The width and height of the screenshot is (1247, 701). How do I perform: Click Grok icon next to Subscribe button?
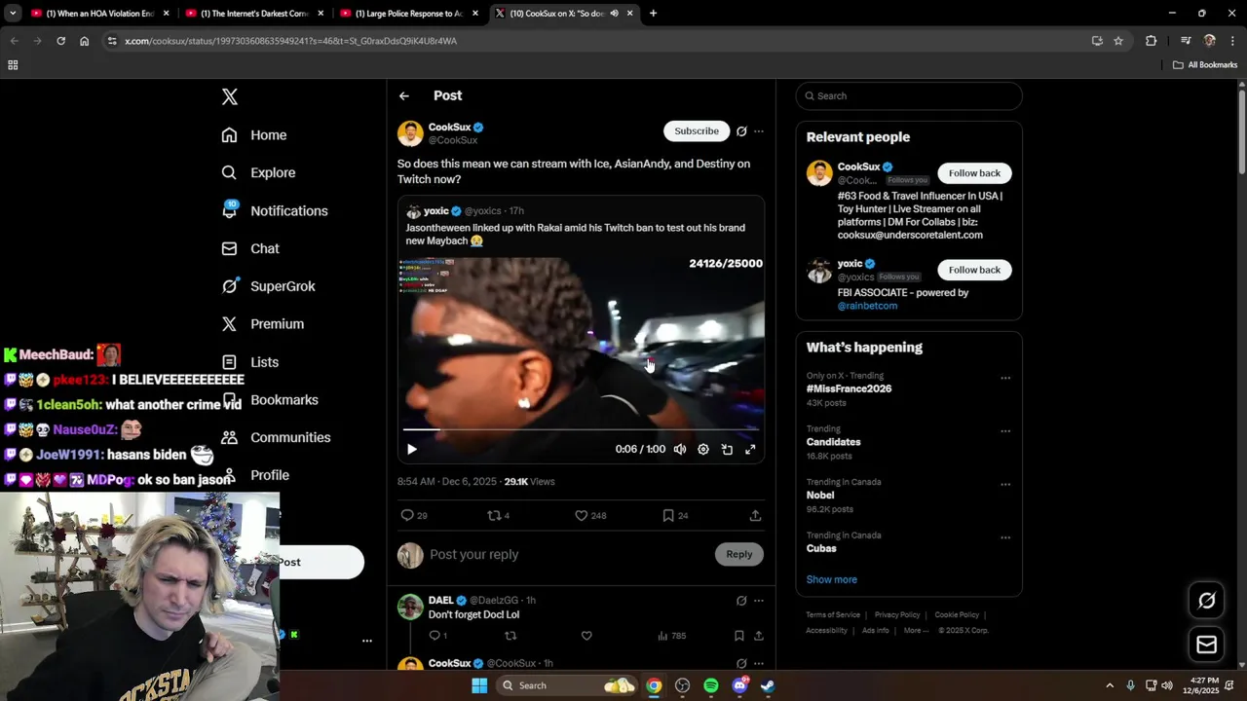pyautogui.click(x=741, y=131)
